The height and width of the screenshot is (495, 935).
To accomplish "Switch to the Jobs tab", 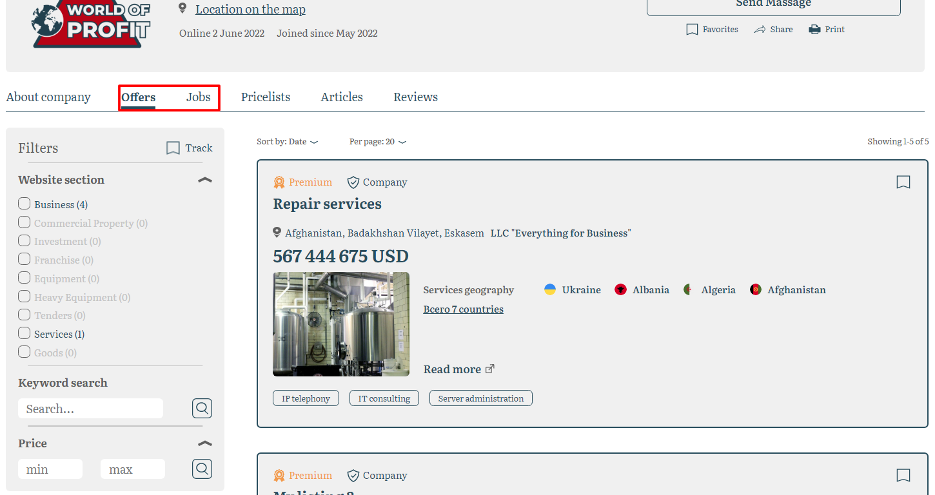I will point(199,97).
